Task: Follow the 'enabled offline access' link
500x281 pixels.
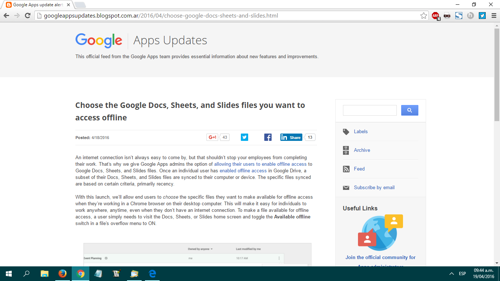Action: click(243, 171)
